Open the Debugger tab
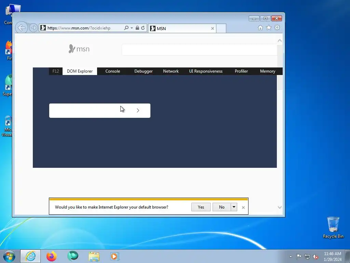 tap(144, 71)
